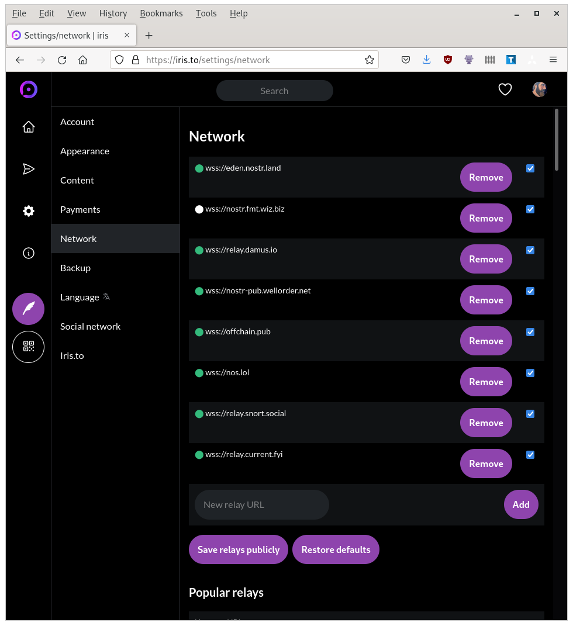Click the Save relays publicly button
This screenshot has width=573, height=626.
click(x=238, y=549)
